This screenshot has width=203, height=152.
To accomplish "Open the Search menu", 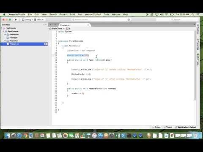I will 53,14.
